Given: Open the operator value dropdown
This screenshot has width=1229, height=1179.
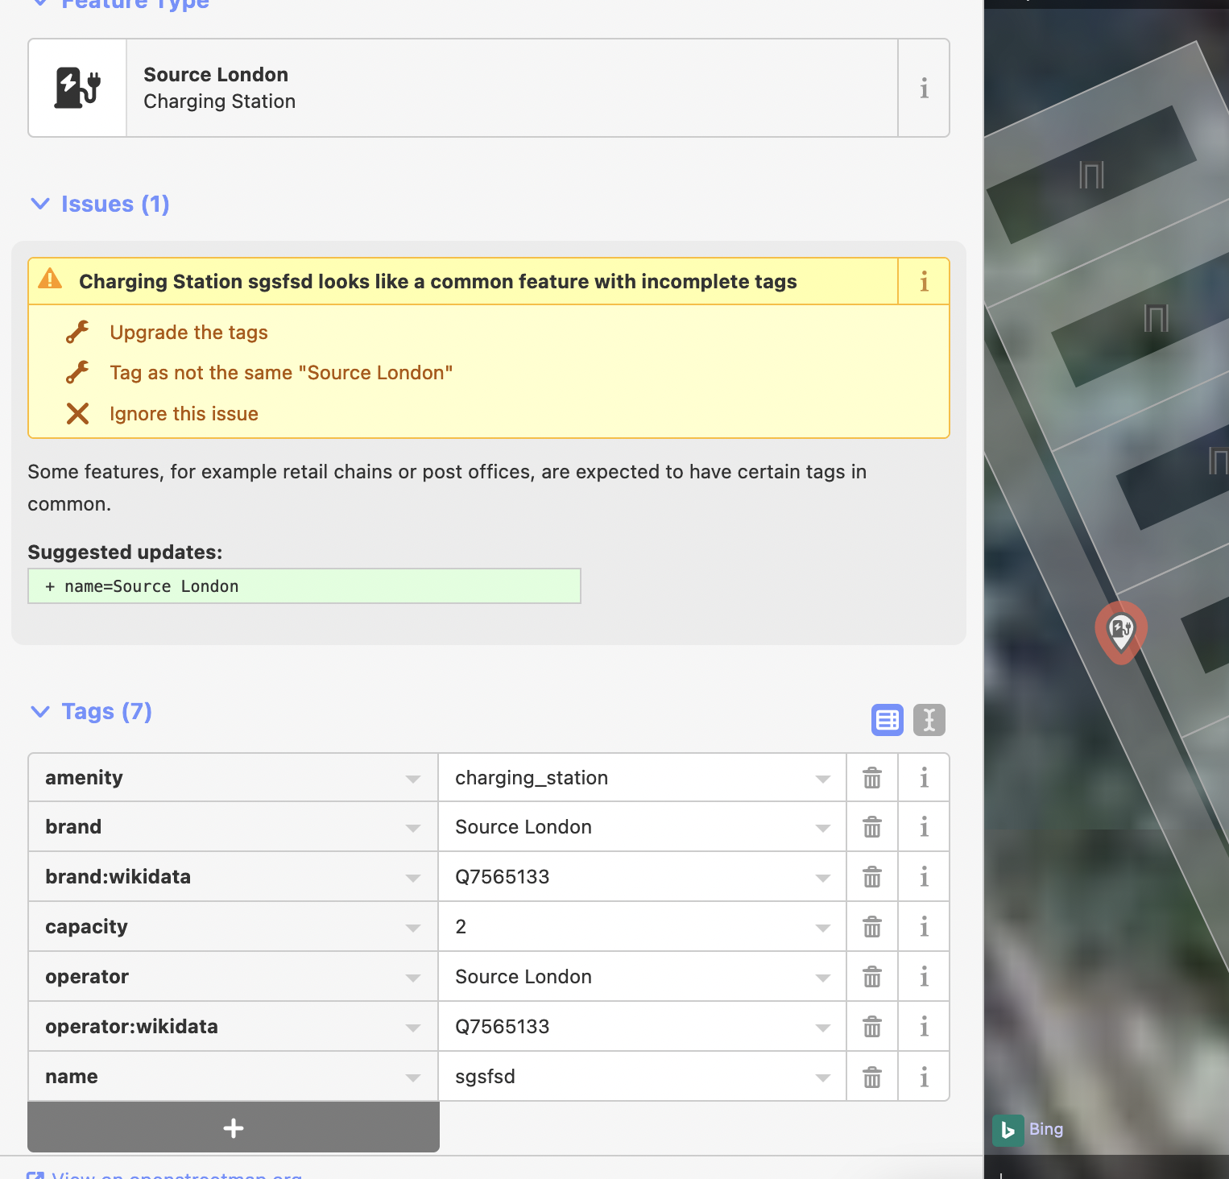Looking at the screenshot, I should [822, 977].
